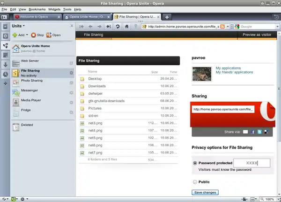
Task: Share via email envelope icon
Action: pyautogui.click(x=245, y=132)
